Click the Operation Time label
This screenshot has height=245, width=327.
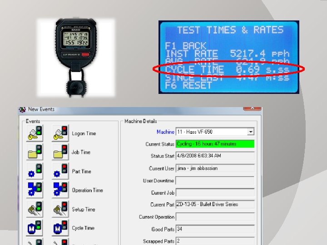(87, 190)
